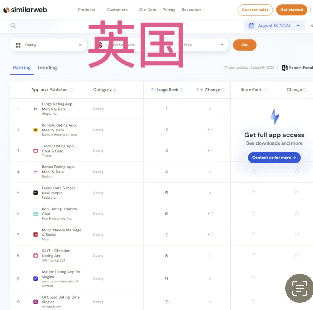Click the Hinge app icon

coord(36,109)
